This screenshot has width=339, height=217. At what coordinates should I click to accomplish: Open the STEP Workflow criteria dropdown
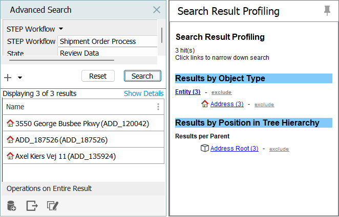point(61,29)
